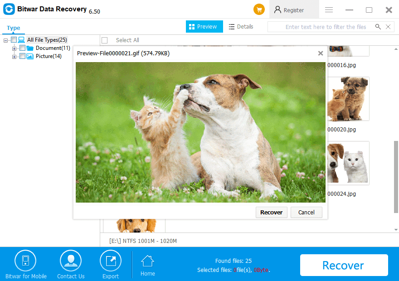Click Cancel in the preview dialog

(x=307, y=213)
